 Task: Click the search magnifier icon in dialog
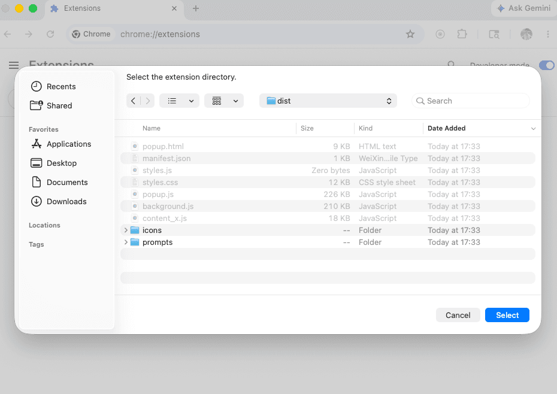(420, 101)
